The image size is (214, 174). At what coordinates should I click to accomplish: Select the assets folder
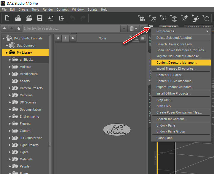pyautogui.click(x=25, y=81)
